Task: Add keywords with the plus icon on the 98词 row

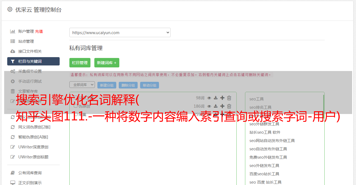Action: (222, 98)
